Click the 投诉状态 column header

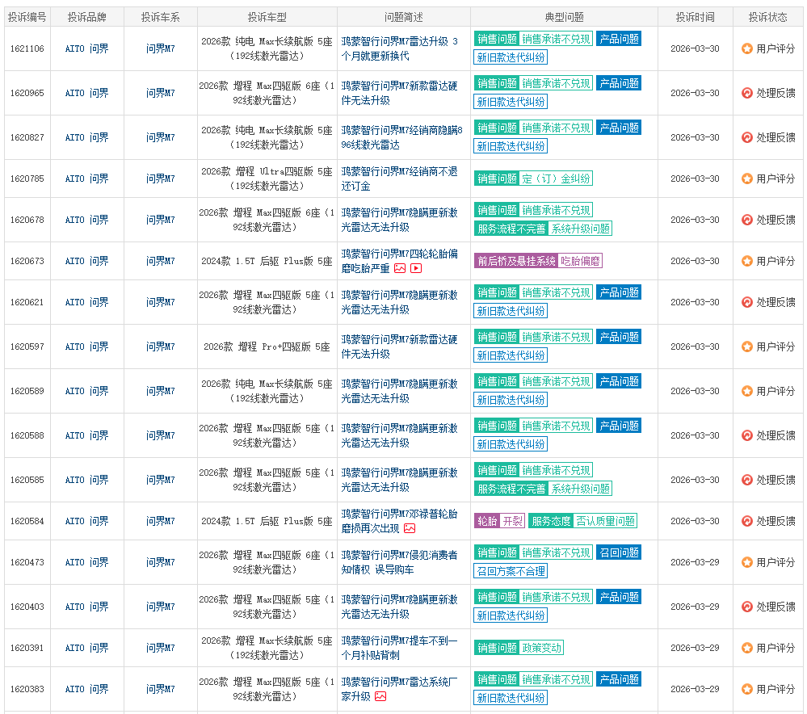point(767,17)
